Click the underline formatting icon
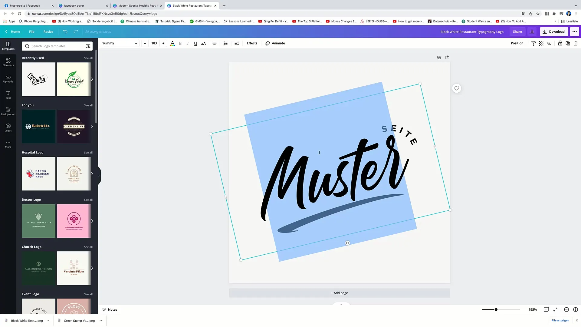 195,43
